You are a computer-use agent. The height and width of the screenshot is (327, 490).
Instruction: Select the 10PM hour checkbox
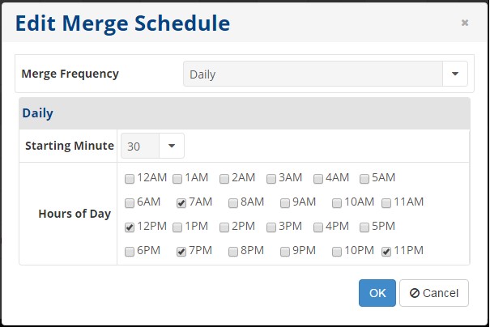tap(337, 252)
